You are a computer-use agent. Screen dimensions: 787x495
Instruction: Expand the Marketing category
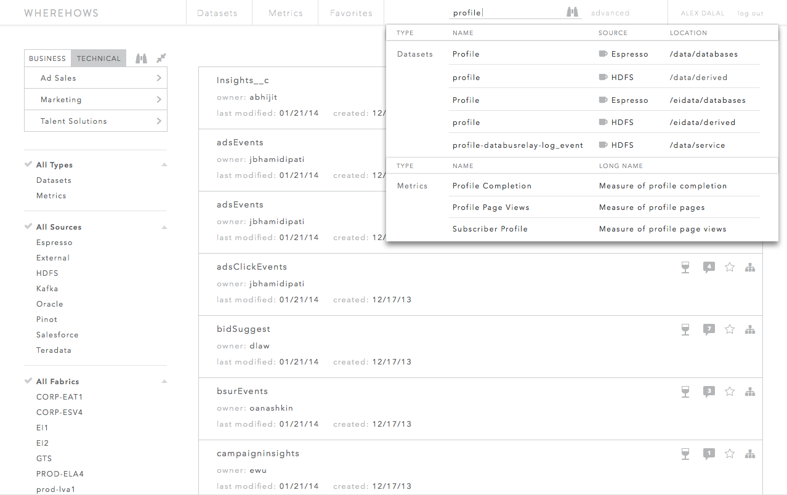[x=95, y=100]
